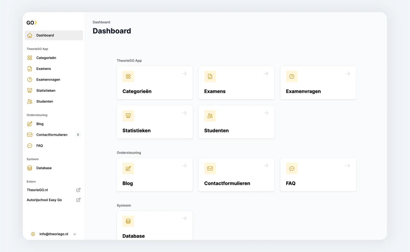The width and height of the screenshot is (410, 252).
Task: Click the Database stack icon on its card
Action: point(128,221)
